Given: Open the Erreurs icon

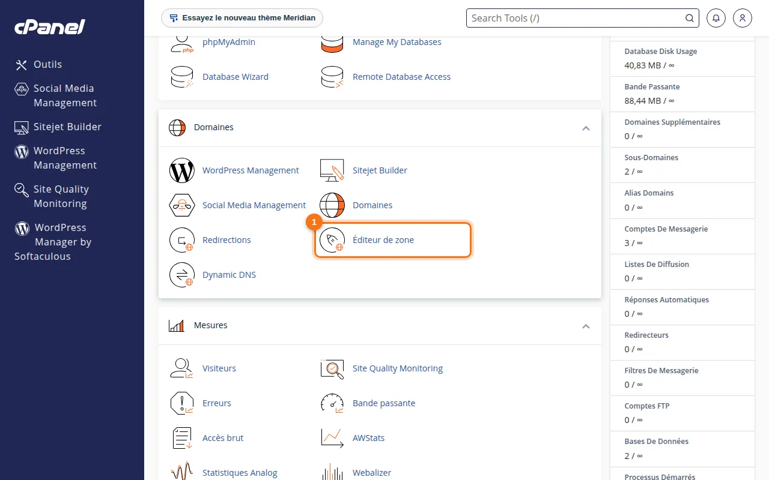Looking at the screenshot, I should tap(182, 403).
